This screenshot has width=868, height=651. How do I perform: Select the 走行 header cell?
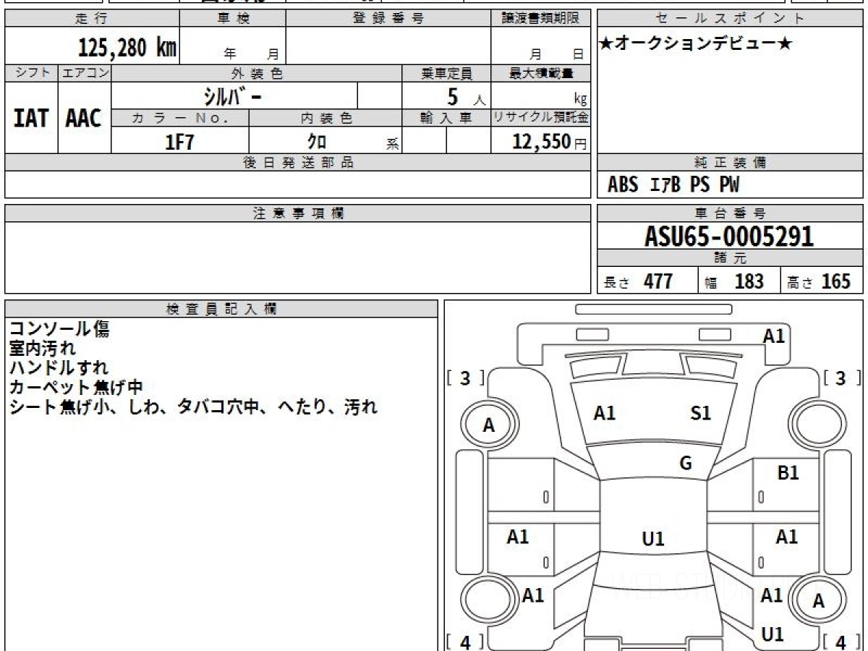(x=92, y=19)
